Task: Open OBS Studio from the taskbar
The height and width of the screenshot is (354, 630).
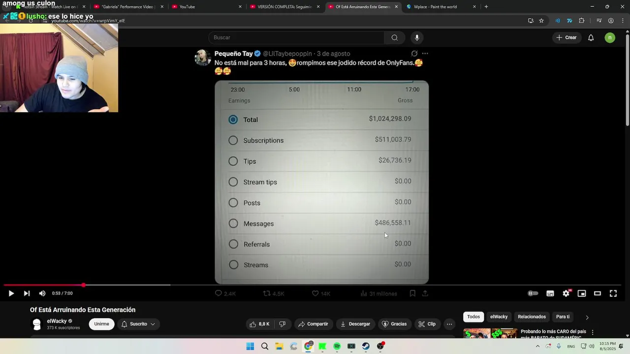Action: [380, 346]
